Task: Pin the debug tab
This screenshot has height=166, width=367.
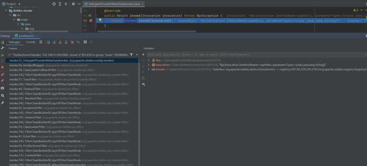Action: pos(3,103)
